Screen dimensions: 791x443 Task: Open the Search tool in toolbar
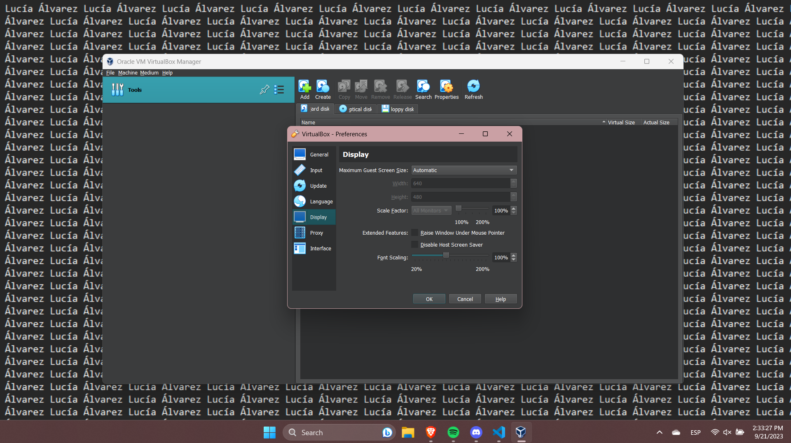click(x=423, y=89)
